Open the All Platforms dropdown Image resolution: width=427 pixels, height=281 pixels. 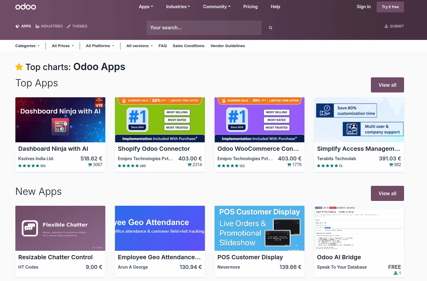coord(100,46)
